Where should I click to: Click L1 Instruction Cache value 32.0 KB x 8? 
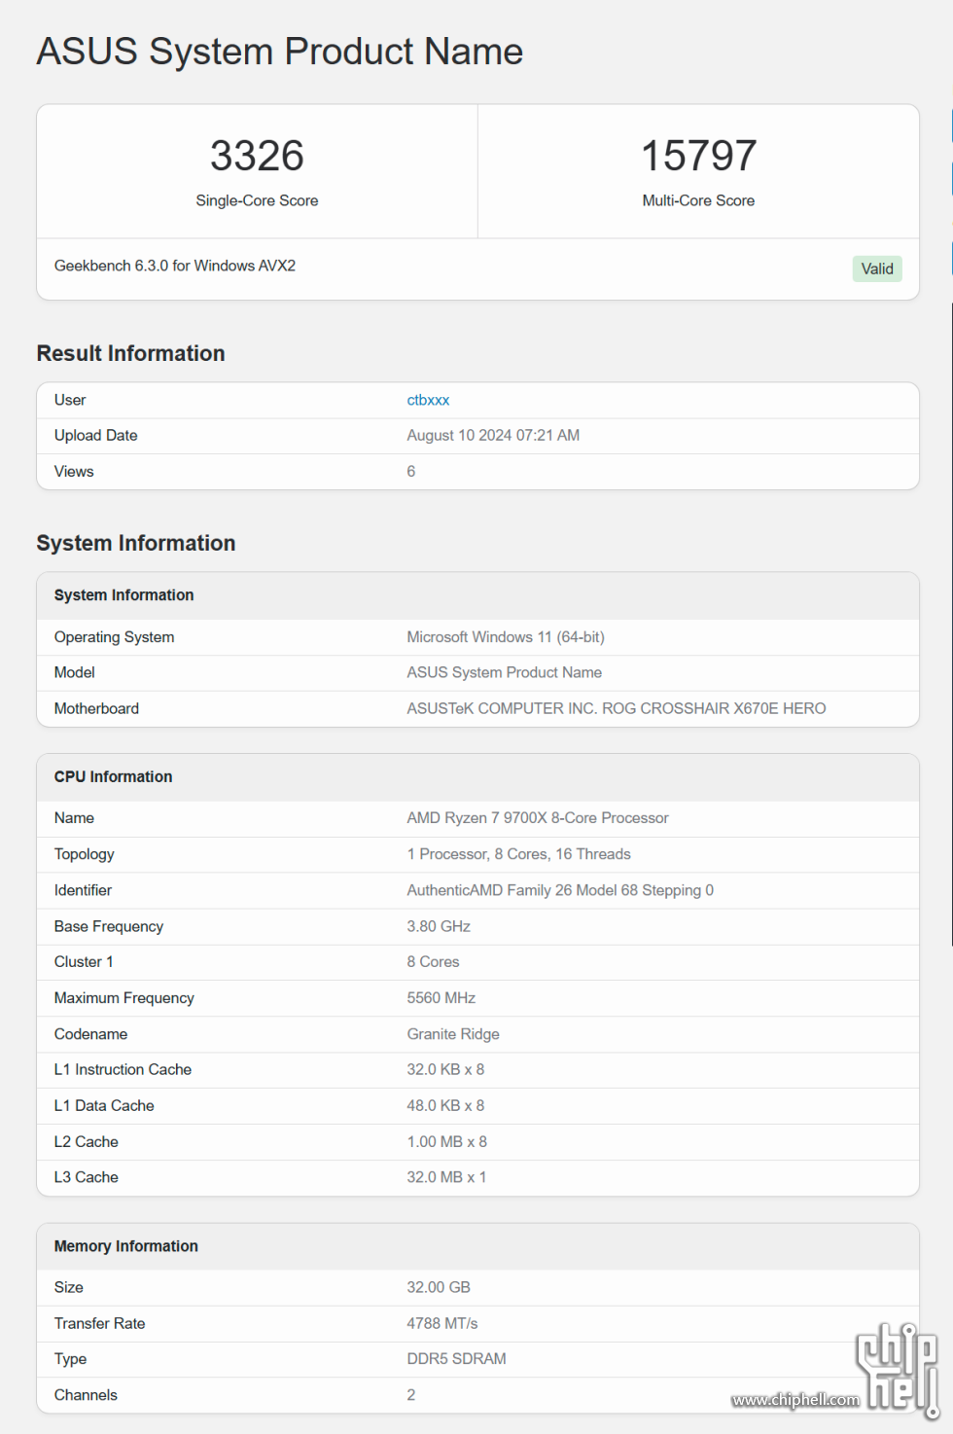click(445, 1069)
